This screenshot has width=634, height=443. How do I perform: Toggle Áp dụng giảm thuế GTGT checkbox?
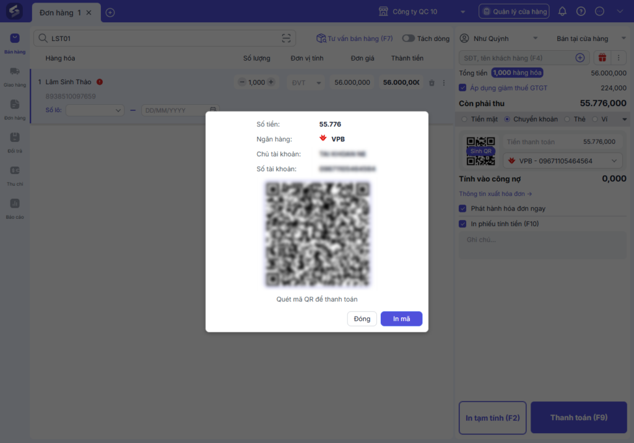point(462,88)
